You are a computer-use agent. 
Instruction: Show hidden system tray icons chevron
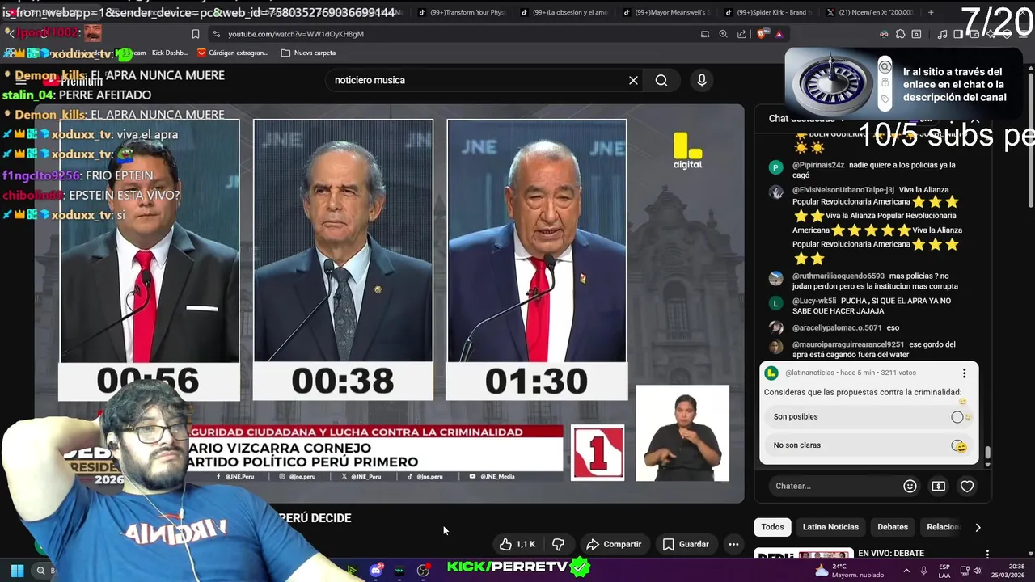906,571
